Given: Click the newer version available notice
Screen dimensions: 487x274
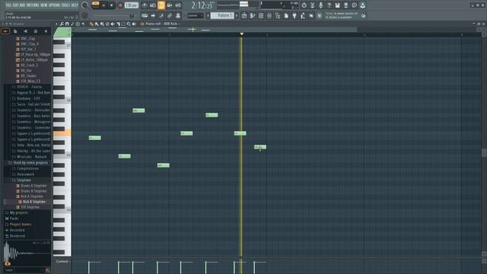Looking at the screenshot, I should 342,15.
